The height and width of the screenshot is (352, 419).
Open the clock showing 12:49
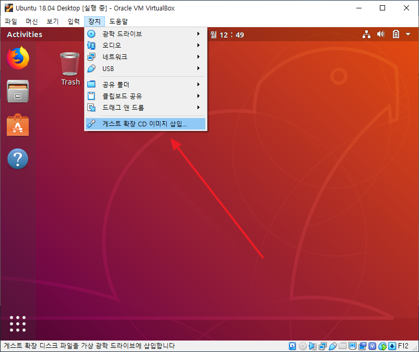[x=227, y=34]
